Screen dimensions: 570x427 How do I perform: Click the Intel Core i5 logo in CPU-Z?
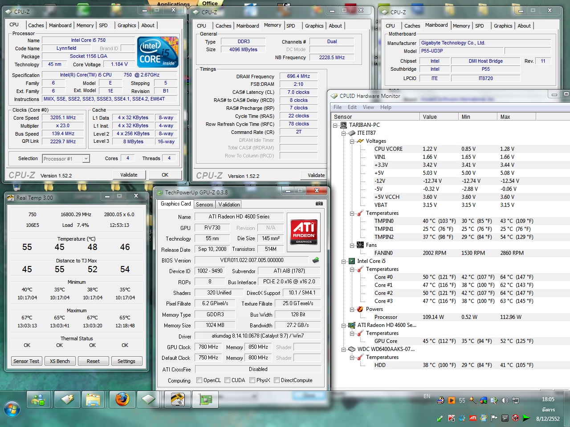click(158, 52)
